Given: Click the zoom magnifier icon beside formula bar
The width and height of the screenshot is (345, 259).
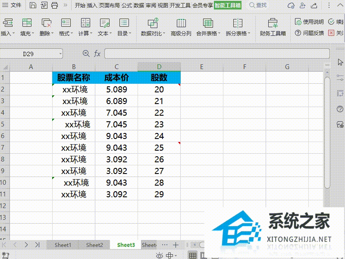Looking at the screenshot, I should tap(87, 53).
